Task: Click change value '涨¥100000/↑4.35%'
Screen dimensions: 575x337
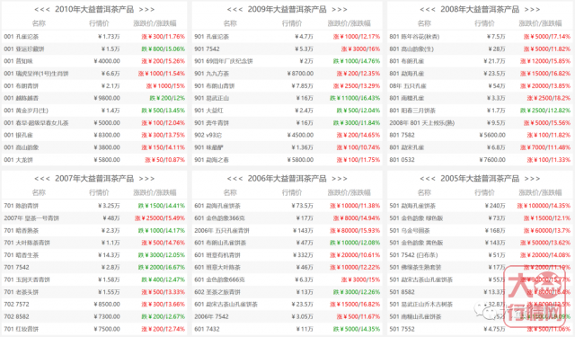Action: pyautogui.click(x=544, y=206)
